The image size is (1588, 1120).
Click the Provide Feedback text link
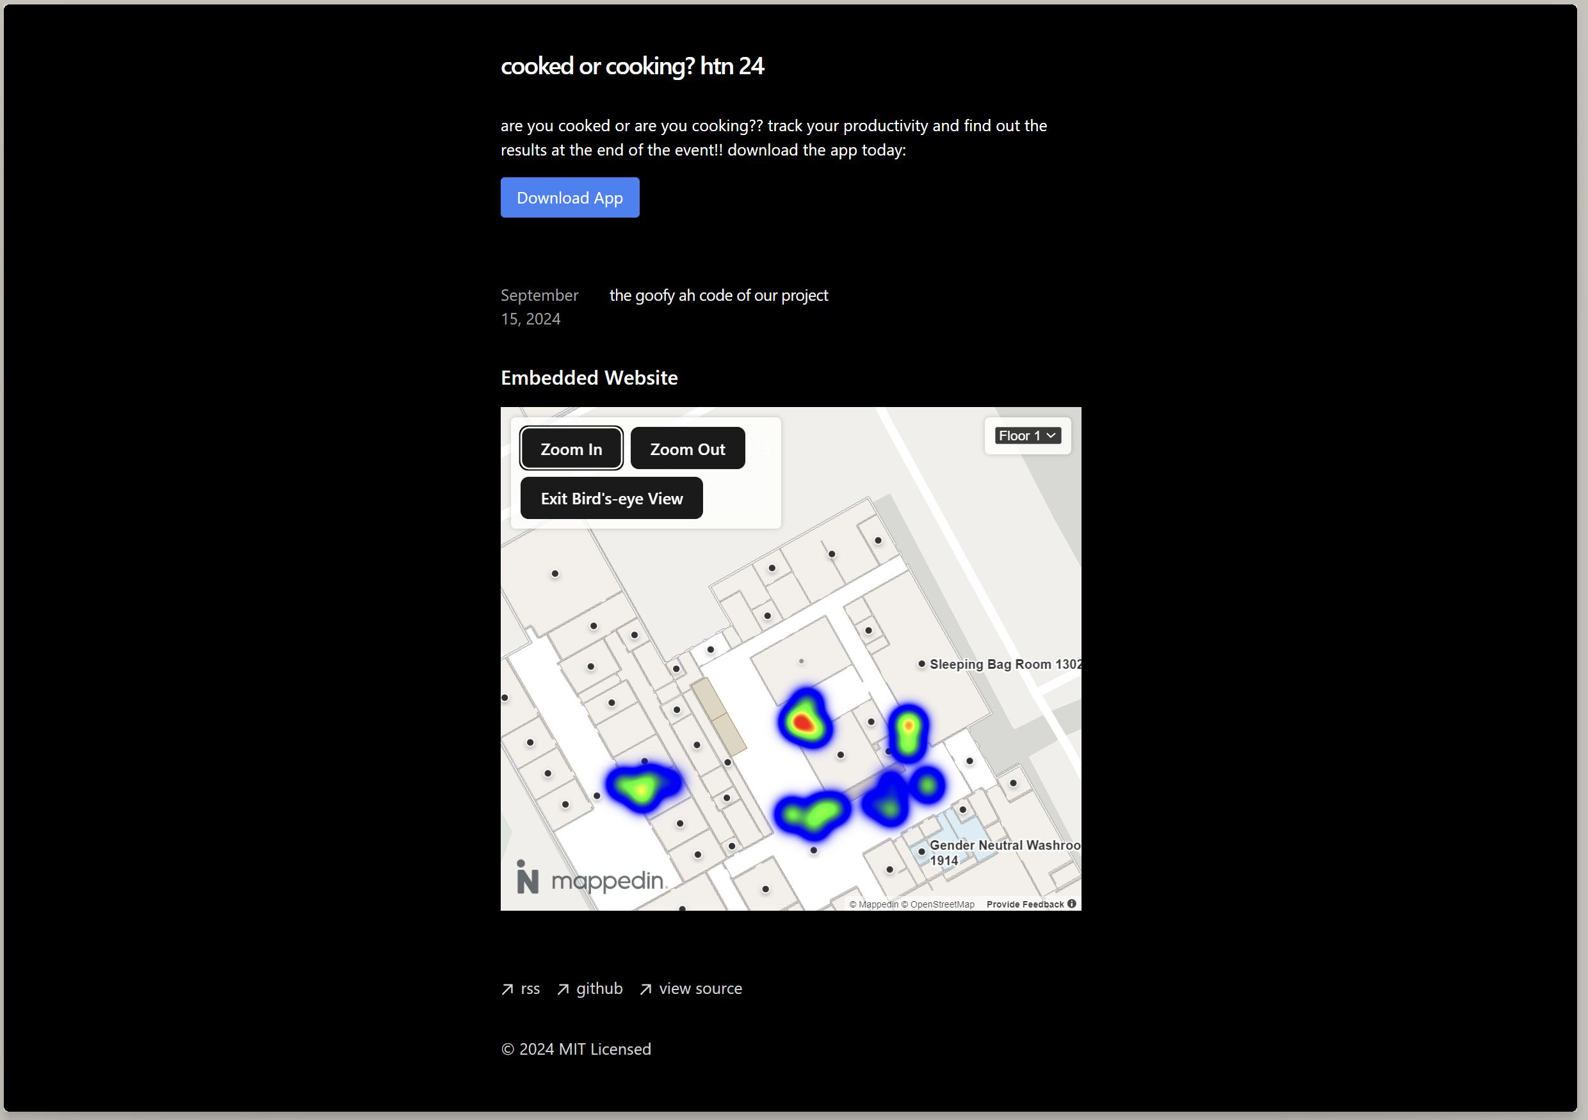(x=1025, y=904)
